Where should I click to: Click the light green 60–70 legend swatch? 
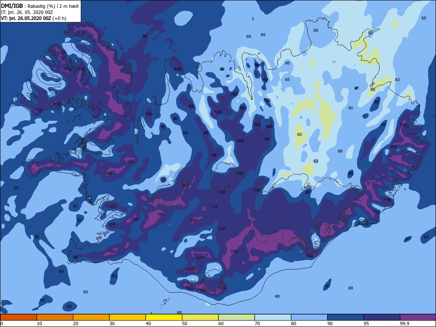[237, 317]
